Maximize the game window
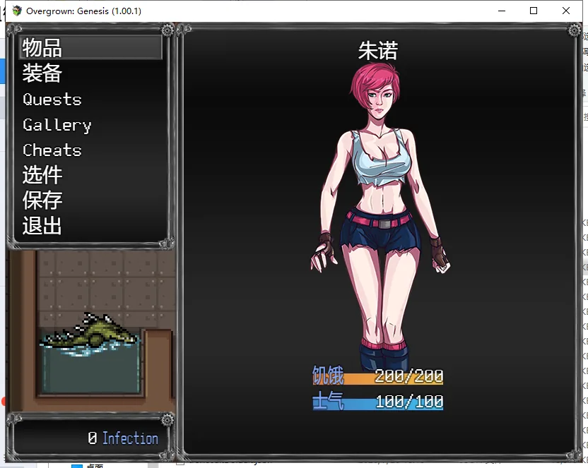The height and width of the screenshot is (468, 588). (x=534, y=11)
